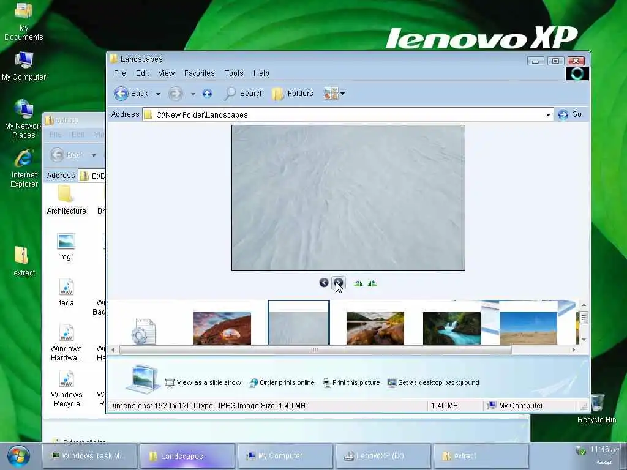Open the Start menu orb
This screenshot has height=470, width=627.
click(18, 457)
